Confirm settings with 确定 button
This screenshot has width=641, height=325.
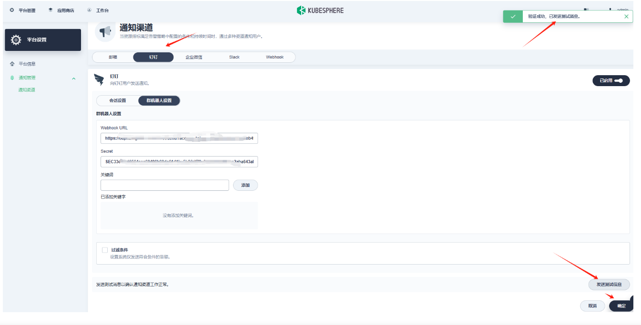(x=621, y=306)
